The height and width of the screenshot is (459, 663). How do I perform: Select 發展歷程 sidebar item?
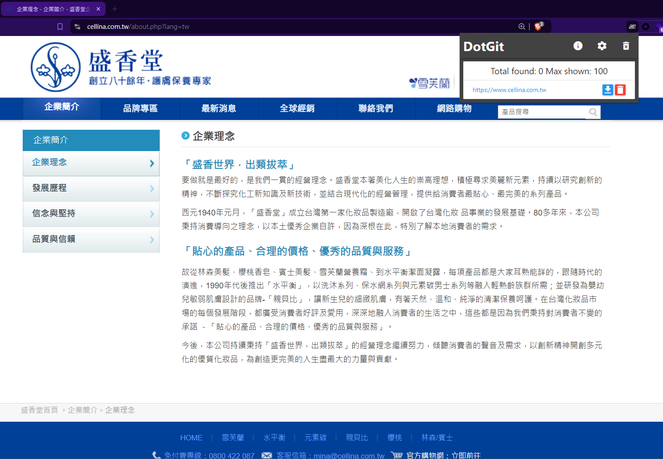click(91, 189)
